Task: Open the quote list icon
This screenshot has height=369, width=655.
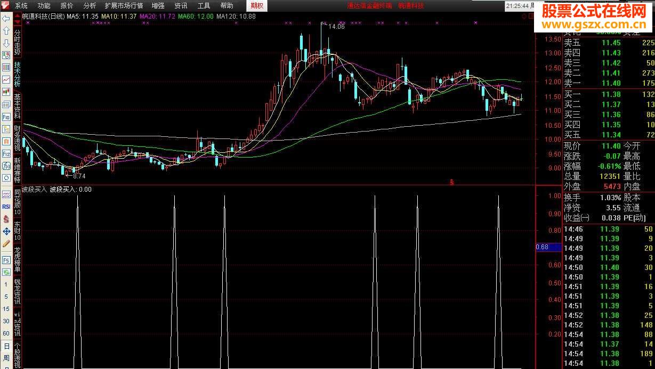Action: [x=6, y=55]
